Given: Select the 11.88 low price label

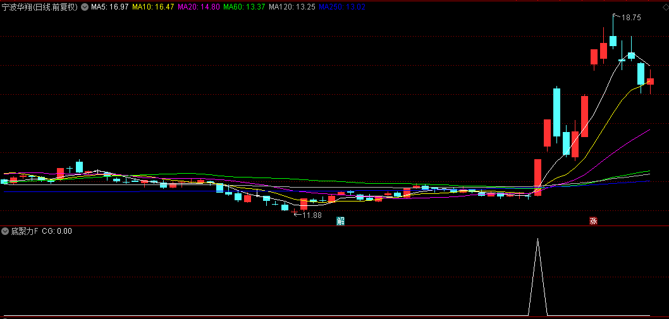Looking at the screenshot, I should click(x=312, y=215).
